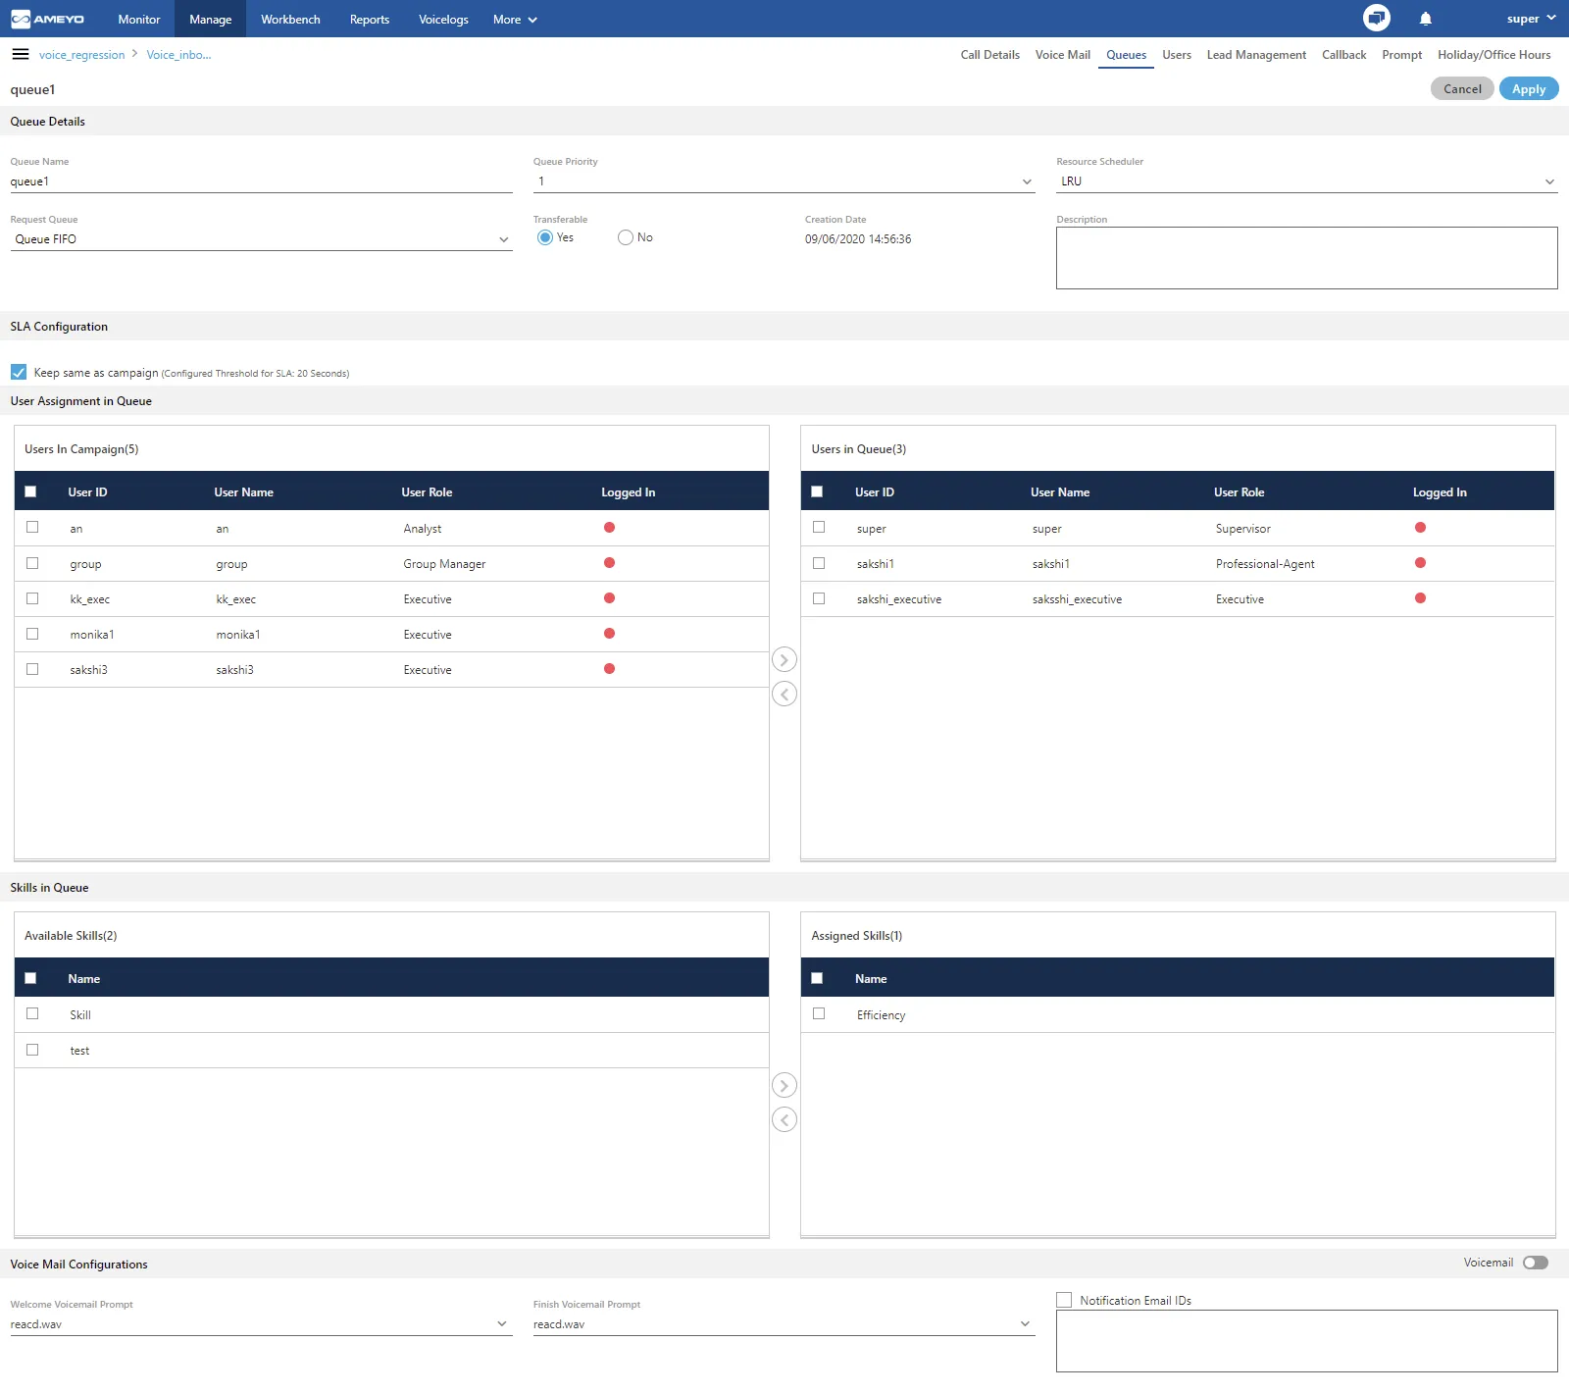Image resolution: width=1569 pixels, height=1394 pixels.
Task: Open the Workbench menu
Action: pos(290,19)
